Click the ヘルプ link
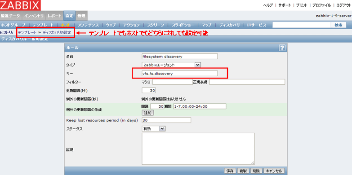Screen dimensions: 352x175 click(268, 5)
